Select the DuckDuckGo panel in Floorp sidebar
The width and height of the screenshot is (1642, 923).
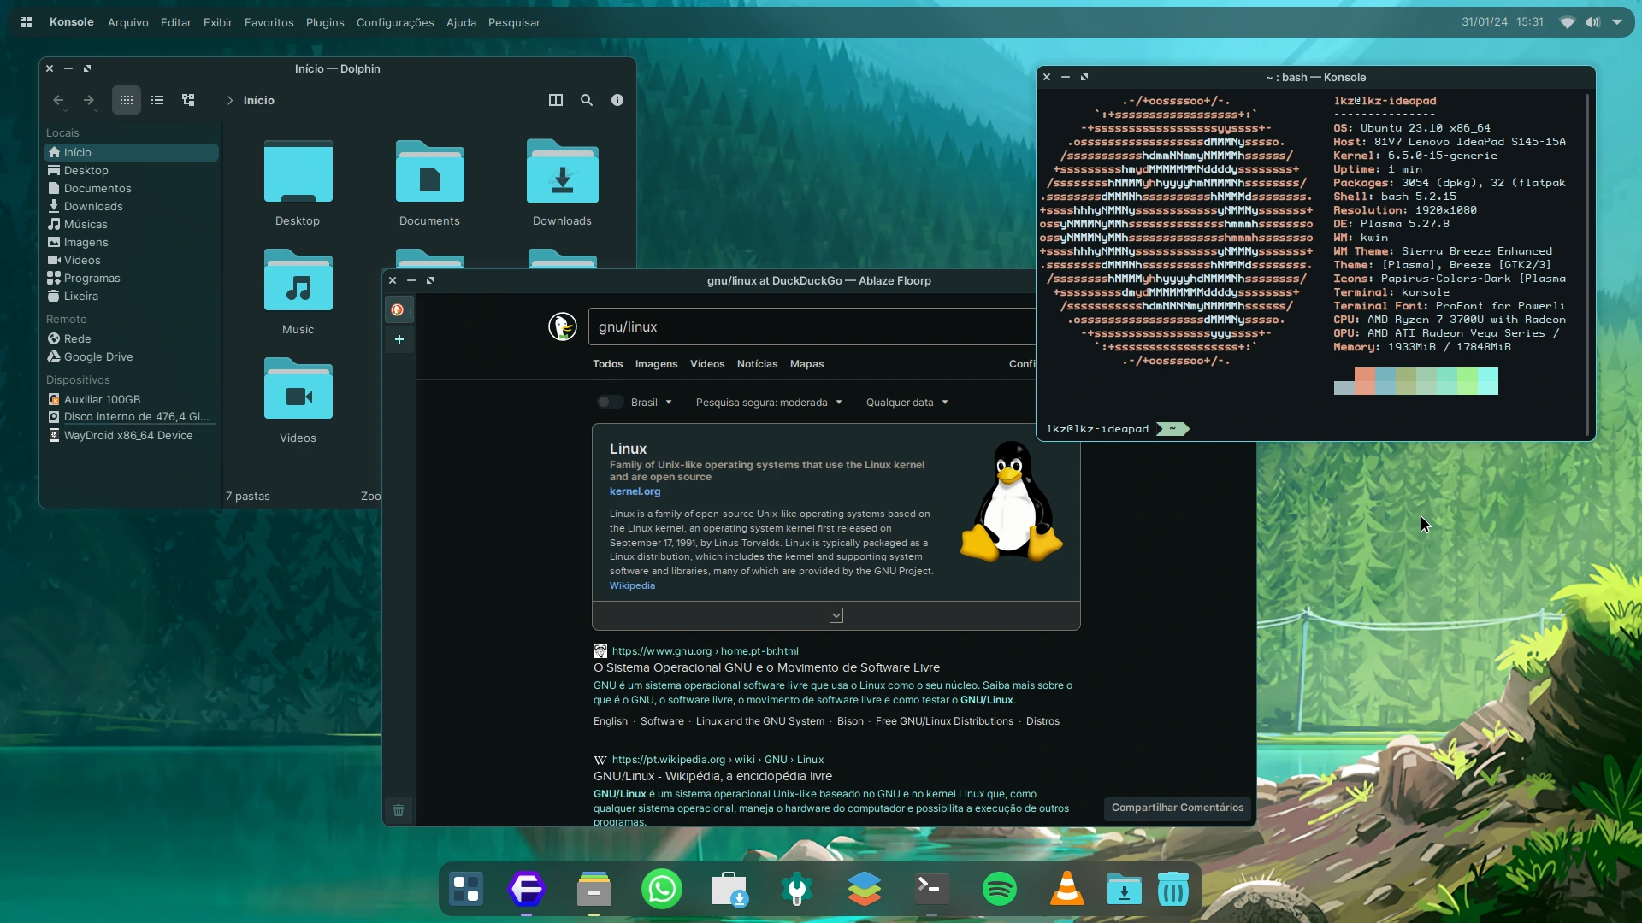tap(398, 309)
